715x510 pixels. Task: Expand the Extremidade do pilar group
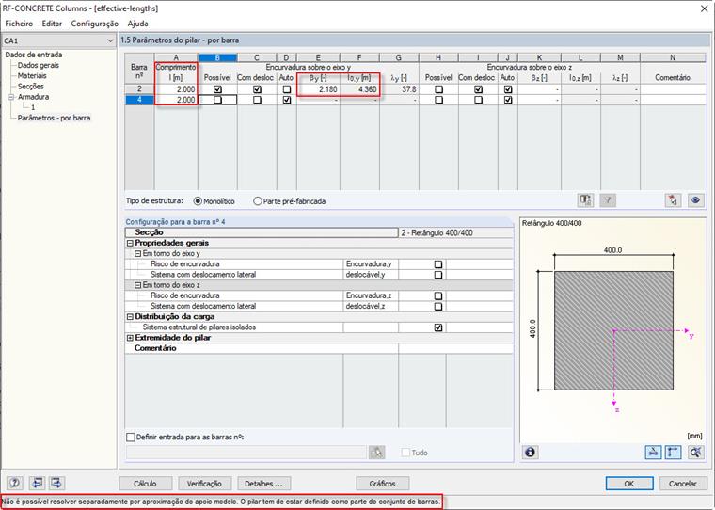pos(130,338)
